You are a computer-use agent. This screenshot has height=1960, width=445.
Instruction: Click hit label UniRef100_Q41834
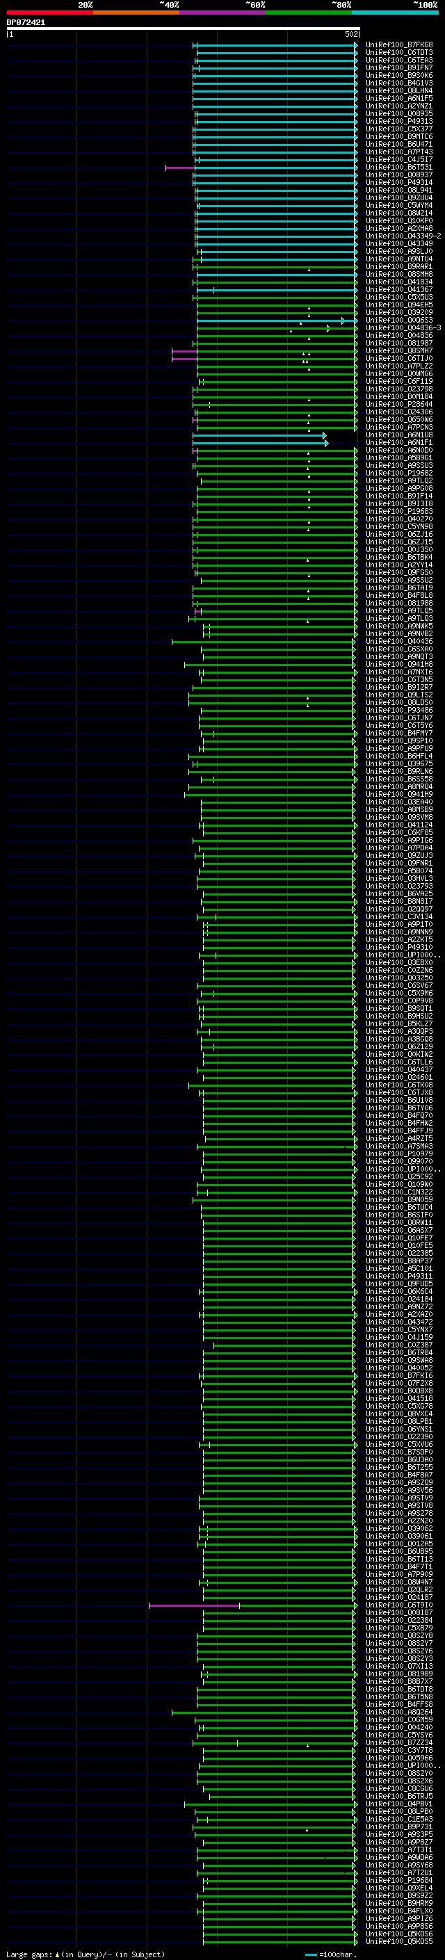[x=399, y=282]
